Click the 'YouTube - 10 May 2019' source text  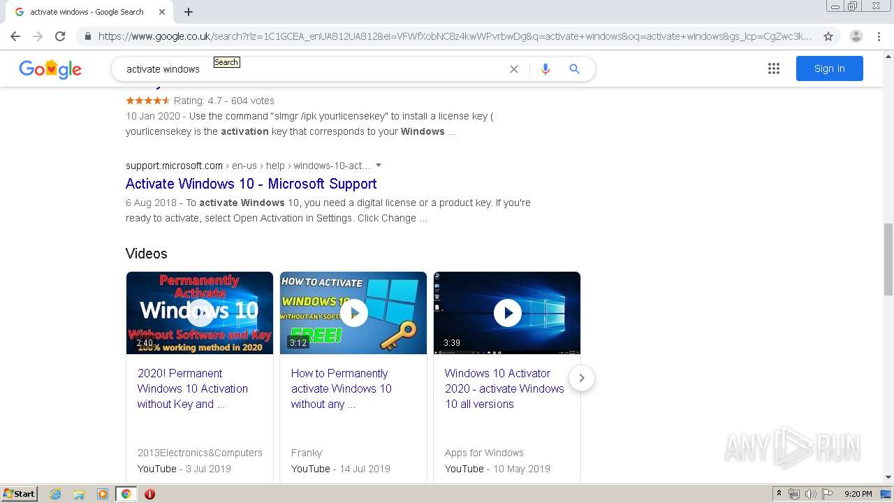click(x=497, y=469)
